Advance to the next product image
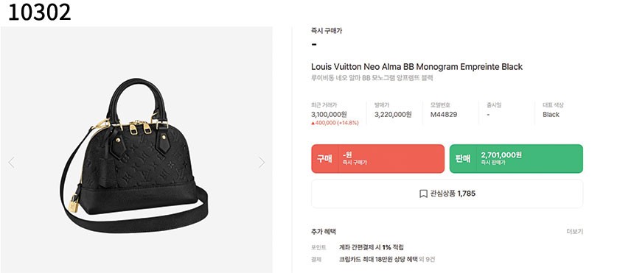Screen dimensions: 634x273 (262, 163)
